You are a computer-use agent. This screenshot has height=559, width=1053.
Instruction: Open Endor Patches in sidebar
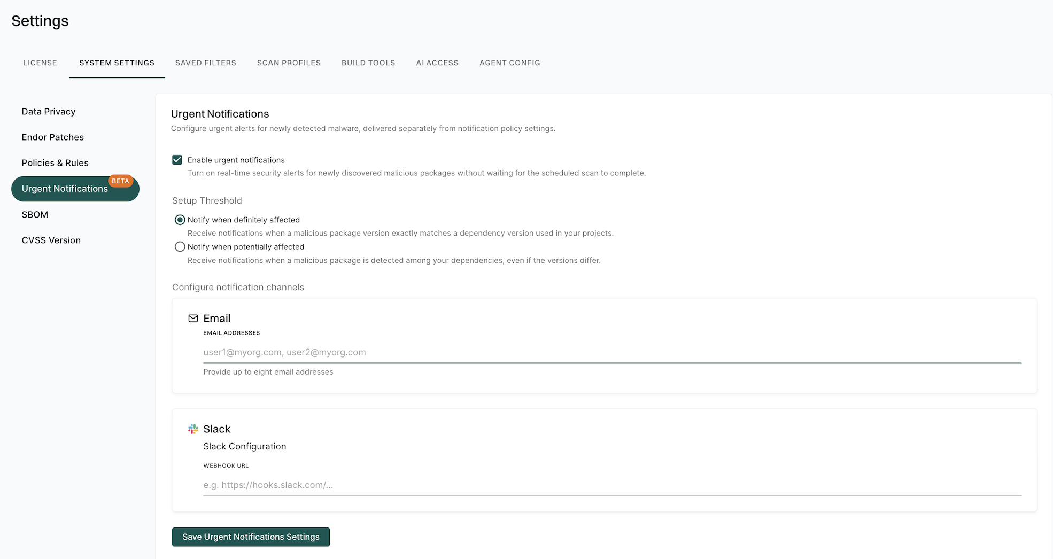(53, 137)
